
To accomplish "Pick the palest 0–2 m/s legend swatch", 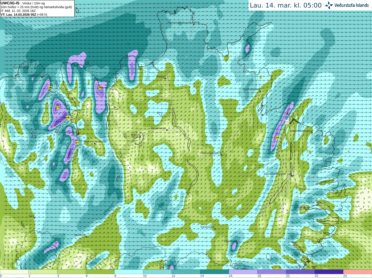I will (14, 272).
